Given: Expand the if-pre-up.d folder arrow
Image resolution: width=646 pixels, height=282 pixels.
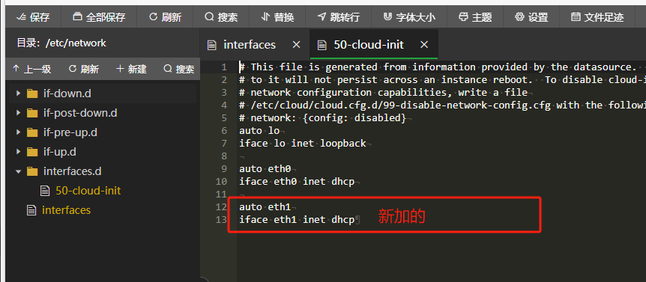Looking at the screenshot, I should click(18, 132).
